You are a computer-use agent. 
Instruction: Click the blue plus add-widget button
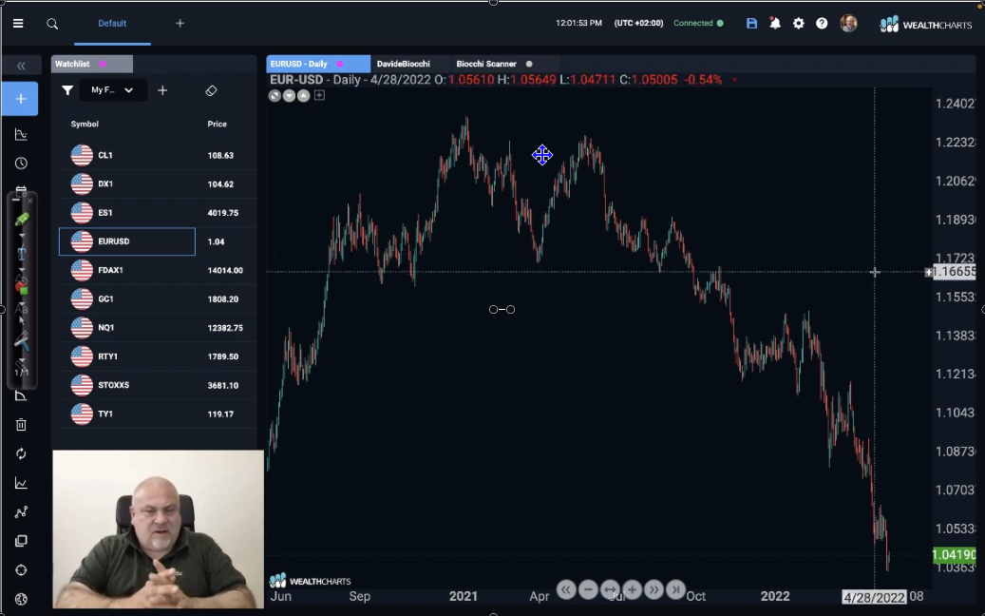point(20,99)
